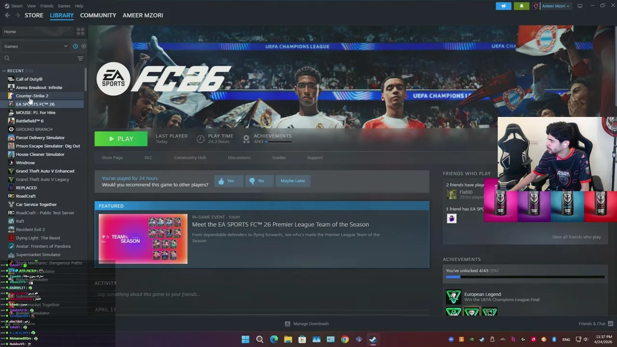Open the DLC link
Image resolution: width=617 pixels, height=347 pixels.
tap(148, 158)
